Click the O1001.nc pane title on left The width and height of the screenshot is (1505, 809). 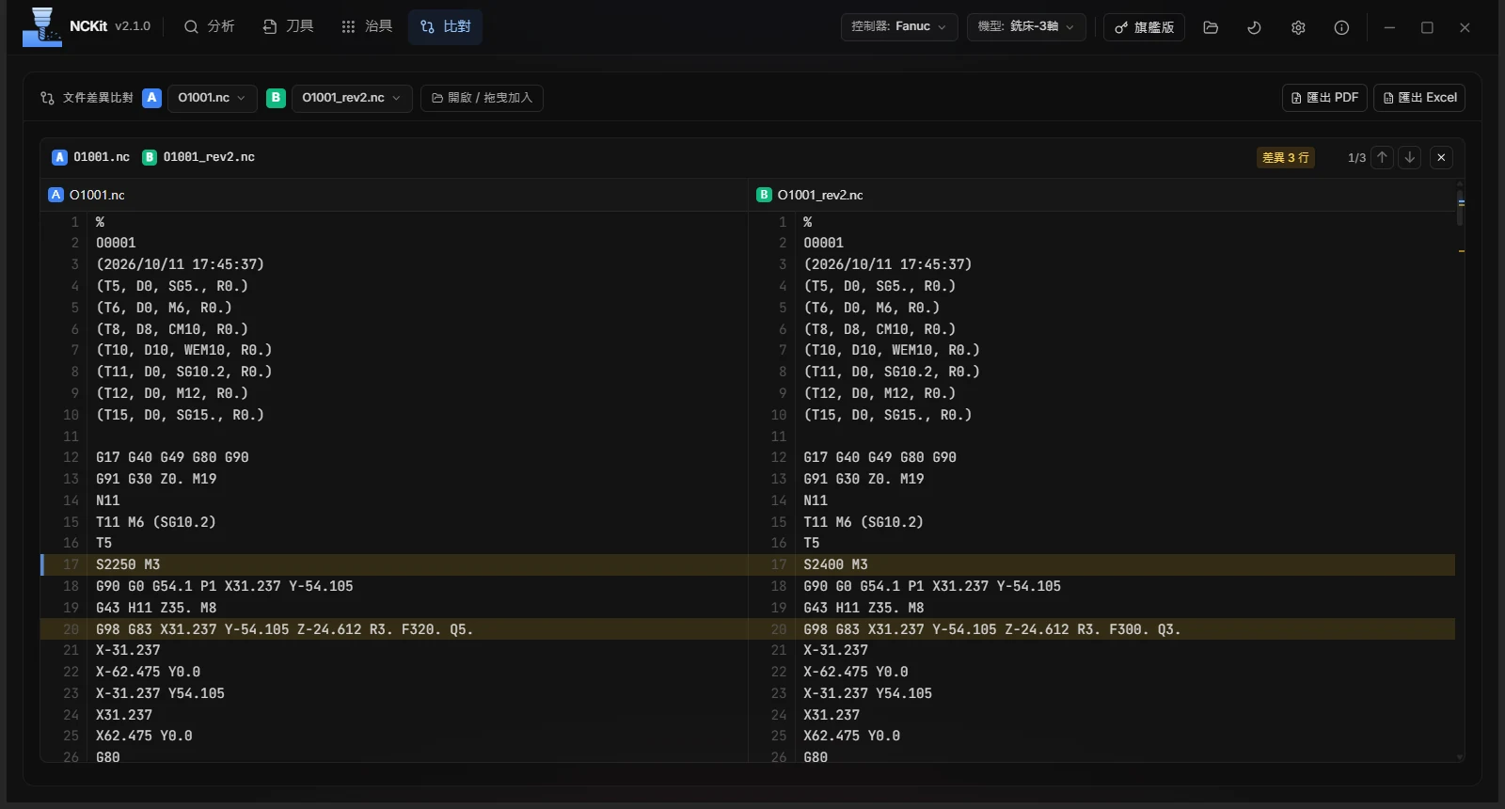click(x=97, y=195)
